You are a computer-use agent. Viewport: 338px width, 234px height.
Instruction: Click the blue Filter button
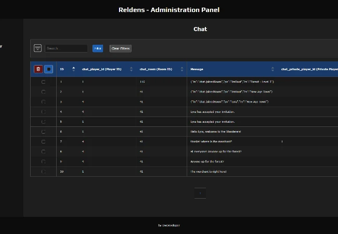(98, 48)
